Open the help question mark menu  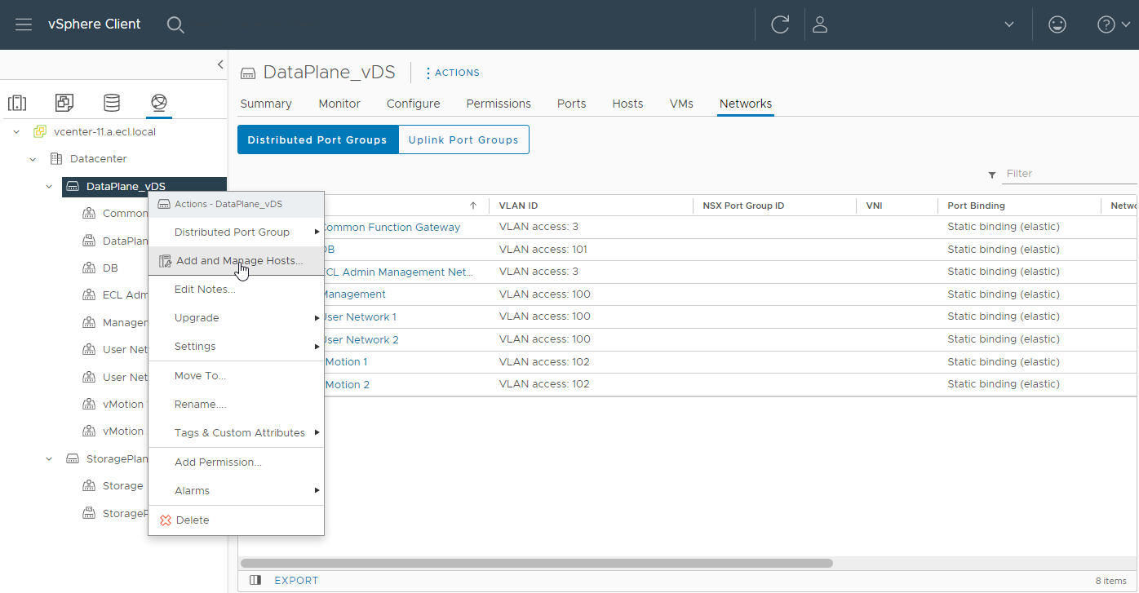click(1106, 24)
